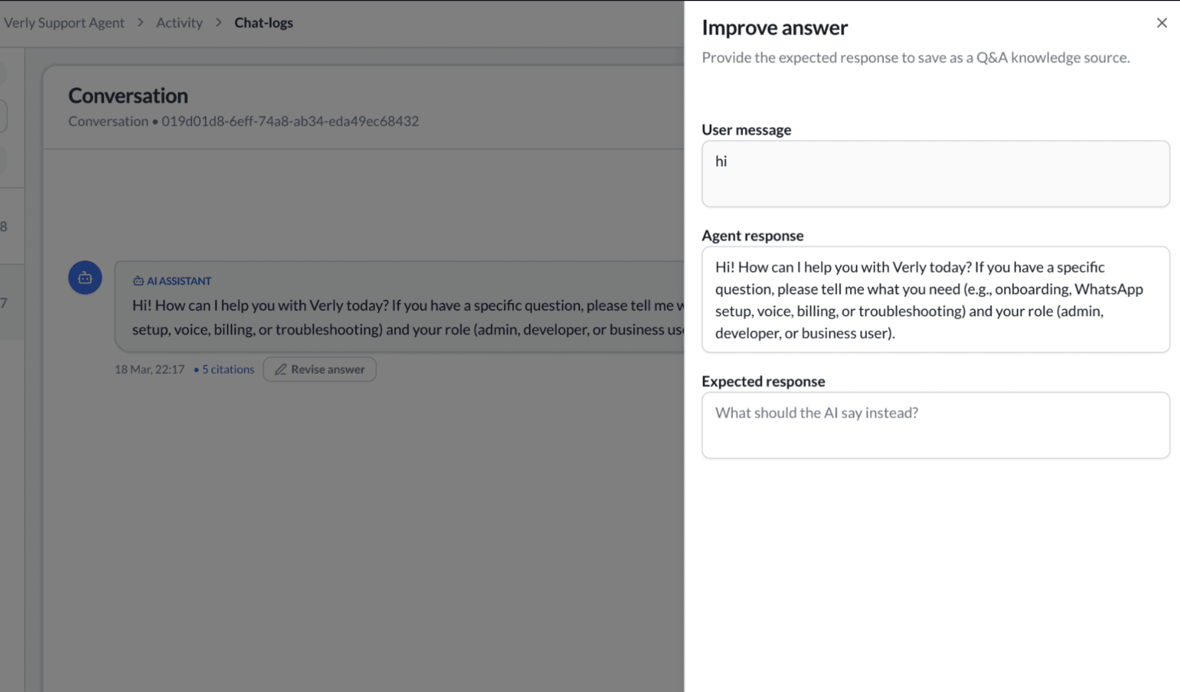Select the Chat-logs breadcrumb
This screenshot has width=1180, height=692.
point(263,23)
